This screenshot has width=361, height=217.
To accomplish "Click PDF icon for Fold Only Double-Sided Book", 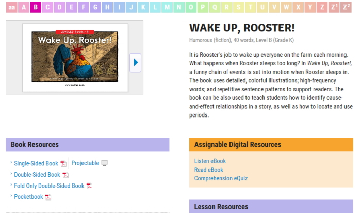I will pyautogui.click(x=89, y=186).
